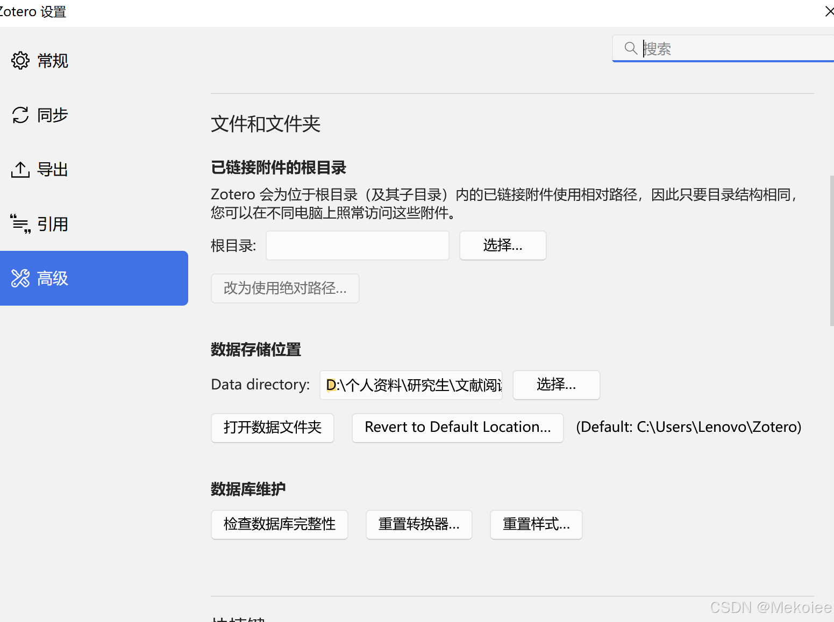Open the 常规 settings pane
The image size is (834, 622).
click(x=94, y=61)
